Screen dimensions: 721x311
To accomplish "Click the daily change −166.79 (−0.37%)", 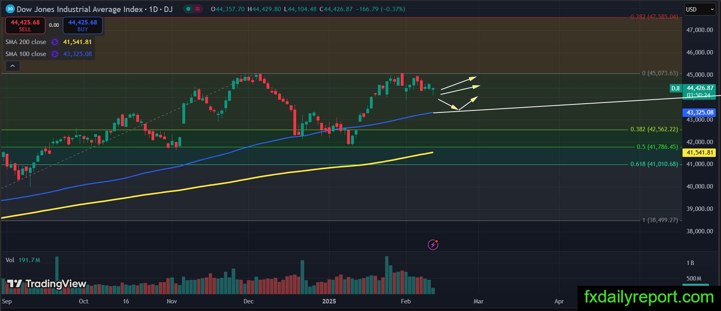I will click(x=381, y=9).
